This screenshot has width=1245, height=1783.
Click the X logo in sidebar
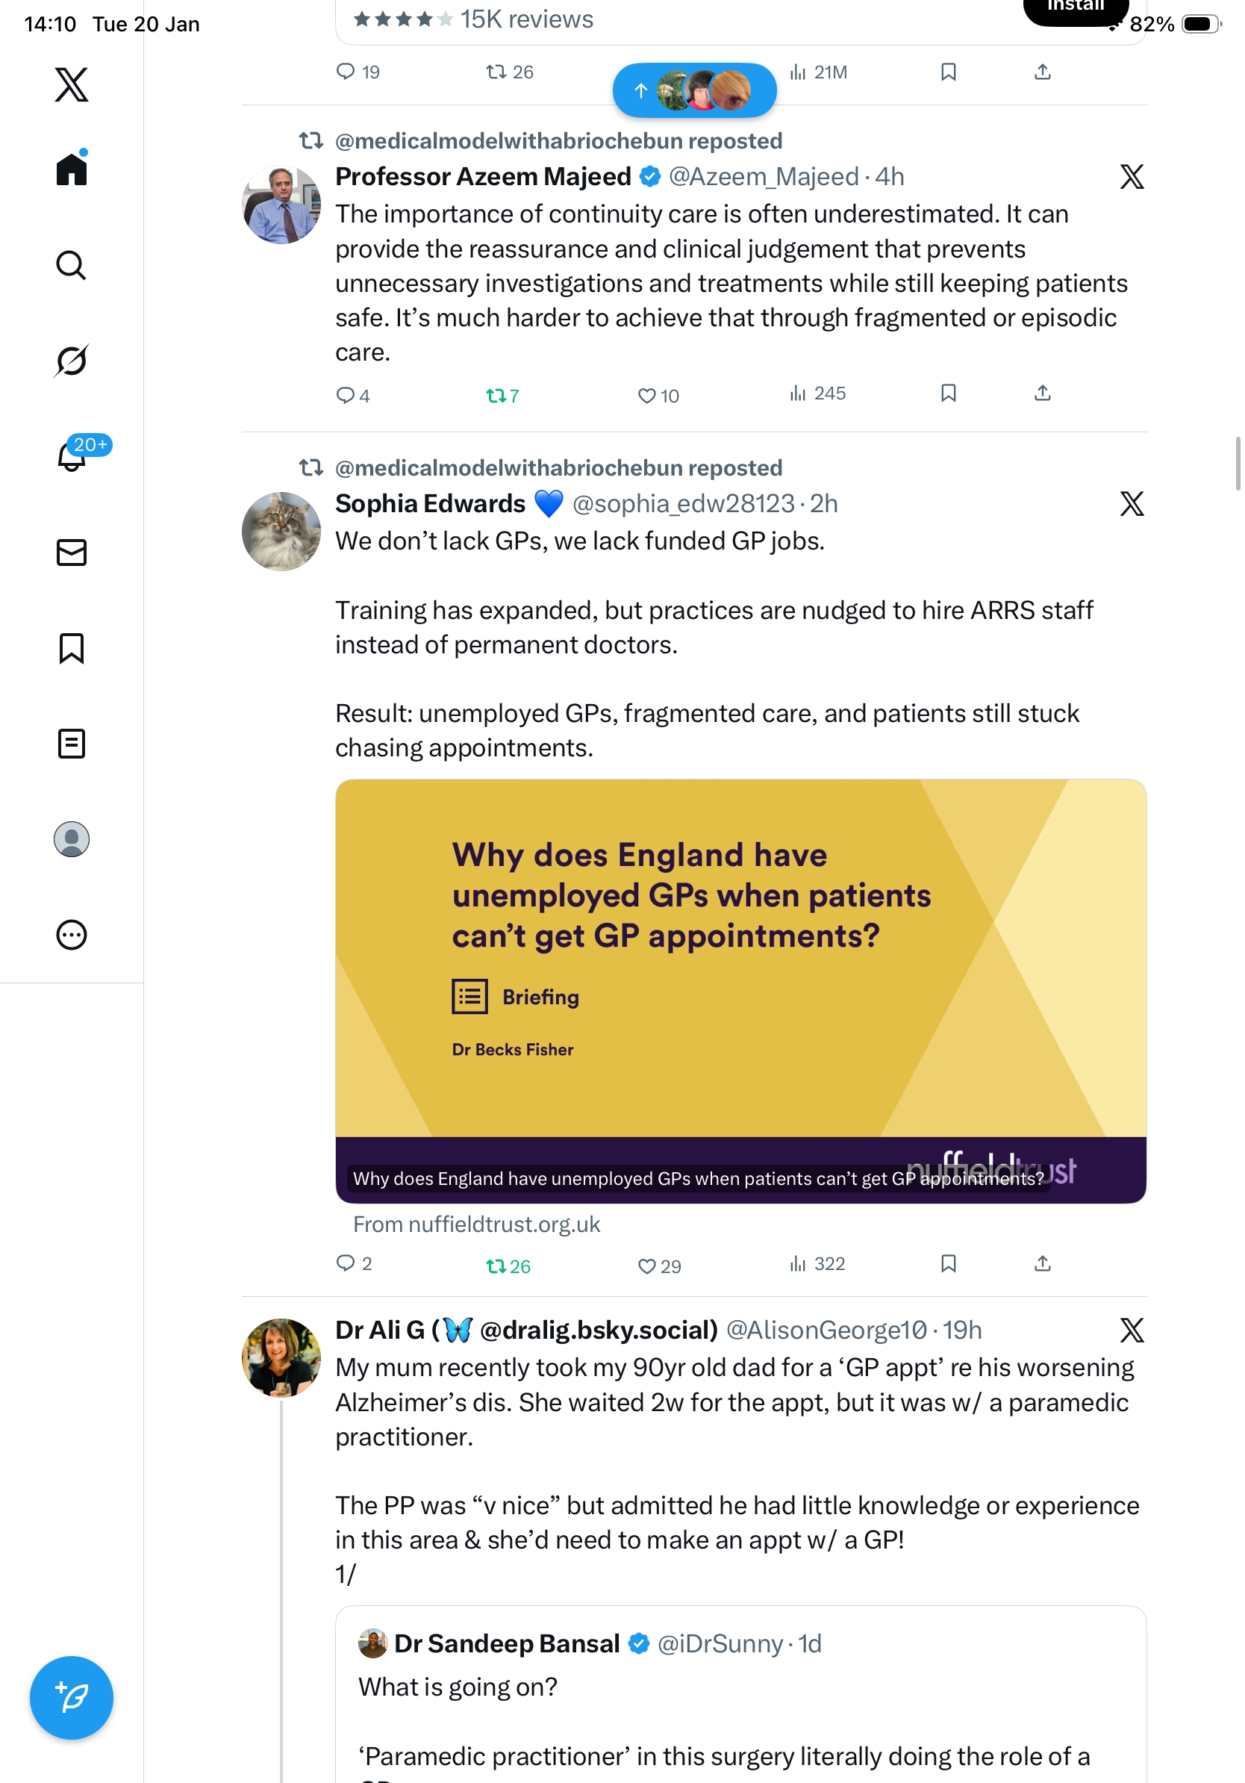point(72,84)
